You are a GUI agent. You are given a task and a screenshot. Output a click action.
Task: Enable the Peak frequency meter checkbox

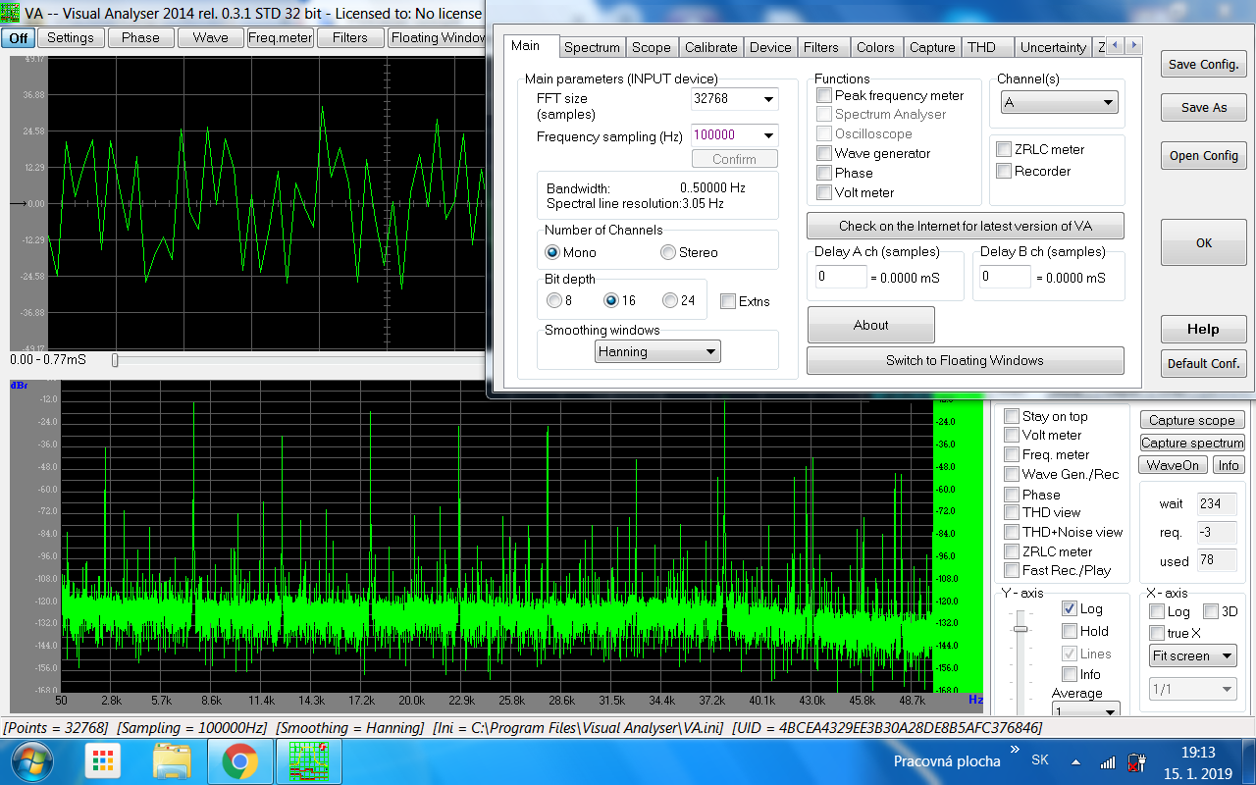pos(825,95)
